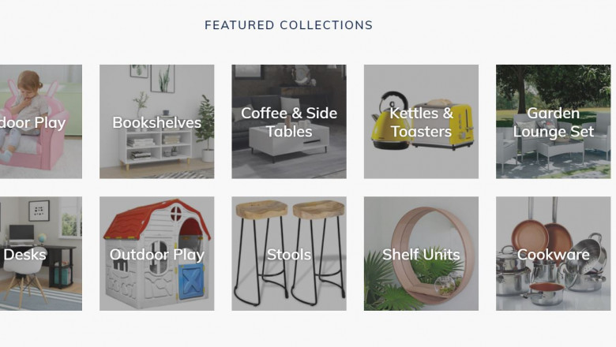
Task: Click the blue playhouse door
Action: tap(191, 281)
